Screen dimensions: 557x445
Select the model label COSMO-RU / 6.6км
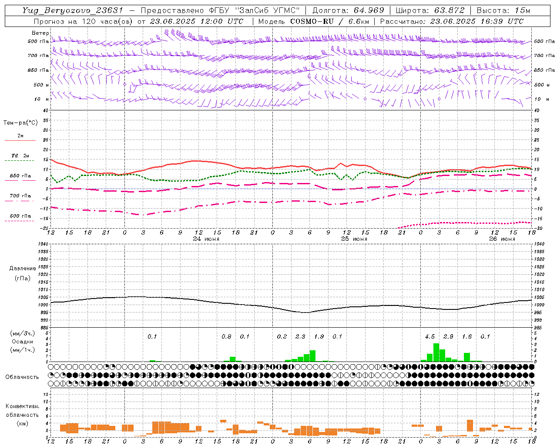[329, 21]
